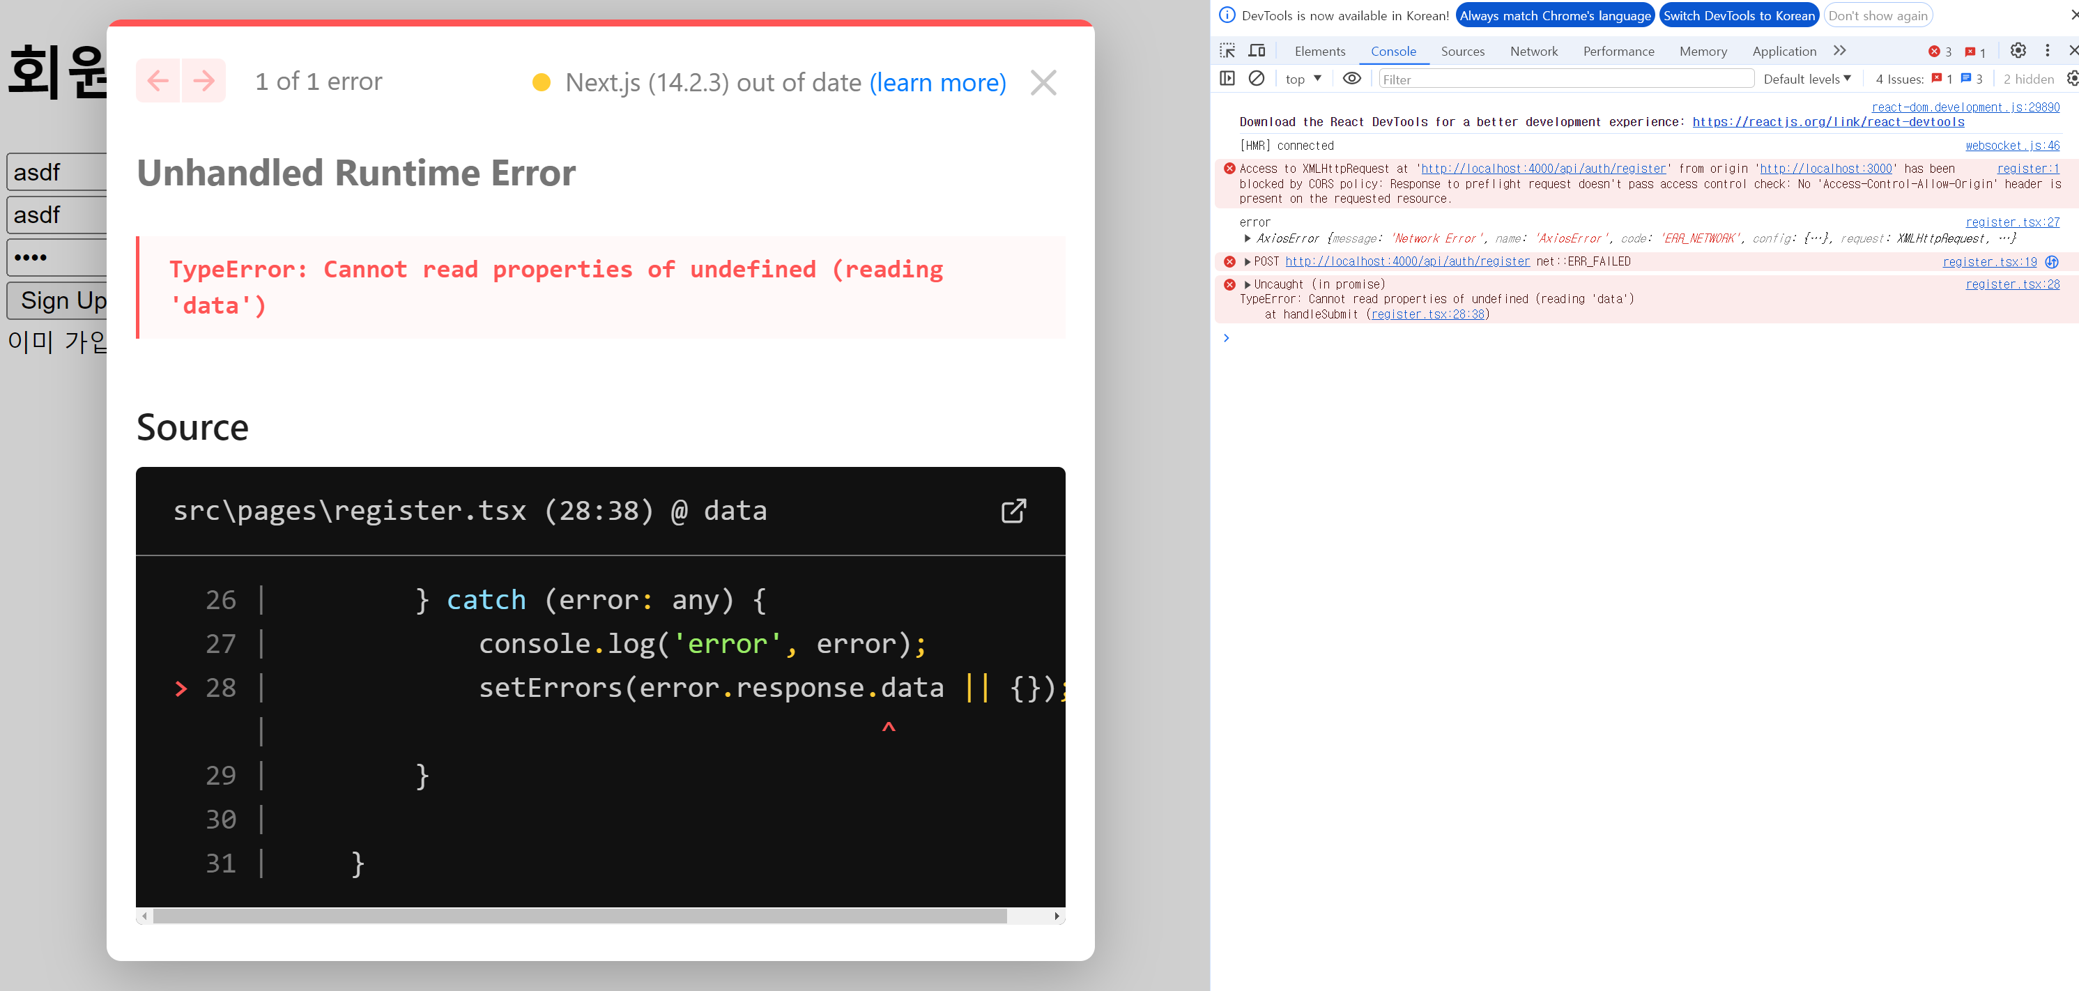Switch to the Network tab
Viewport: 2079px width, 991px height.
point(1533,52)
